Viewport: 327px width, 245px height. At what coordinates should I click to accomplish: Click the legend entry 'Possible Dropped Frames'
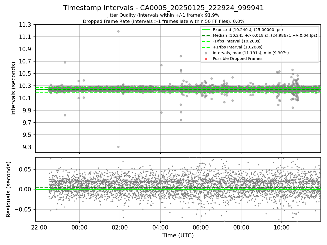(238, 59)
